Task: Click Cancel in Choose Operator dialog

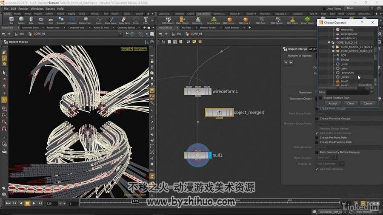Action: click(368, 103)
